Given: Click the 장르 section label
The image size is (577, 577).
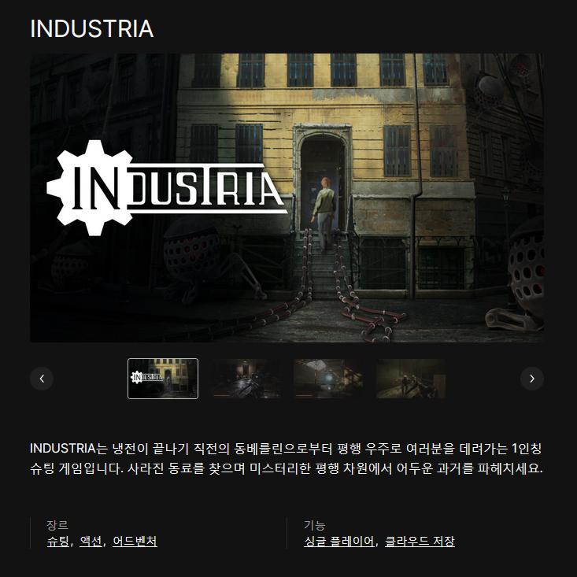Looking at the screenshot, I should 57,525.
